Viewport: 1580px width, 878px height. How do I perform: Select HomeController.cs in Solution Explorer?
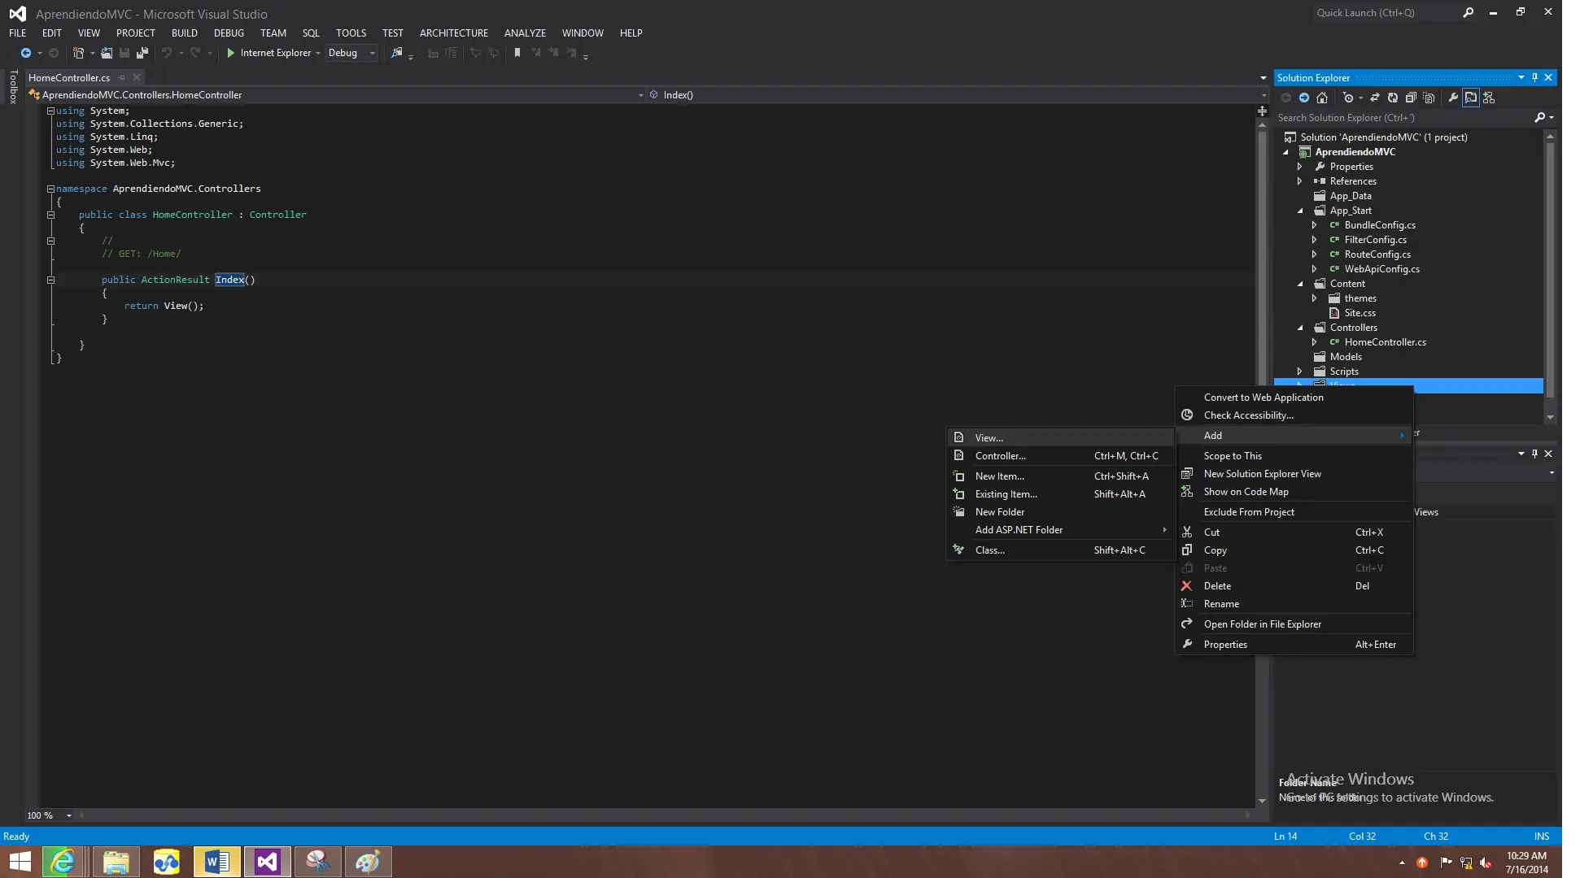[x=1385, y=342]
